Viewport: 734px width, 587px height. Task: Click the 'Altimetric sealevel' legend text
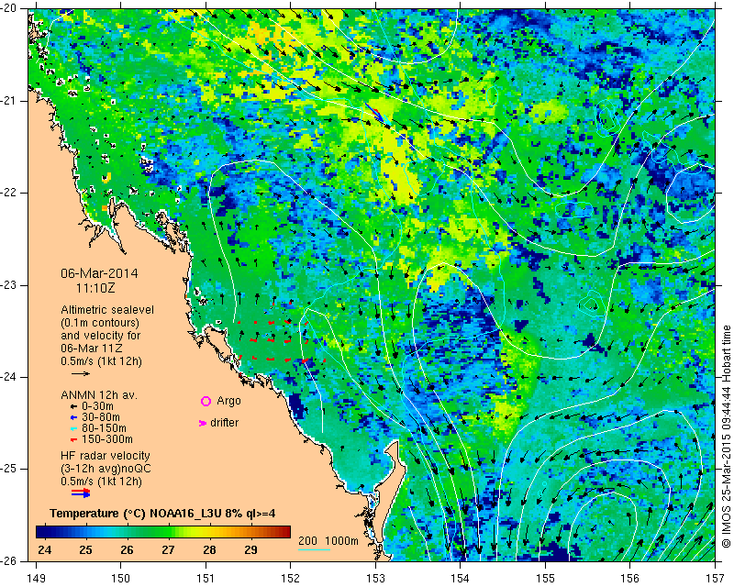point(107,310)
